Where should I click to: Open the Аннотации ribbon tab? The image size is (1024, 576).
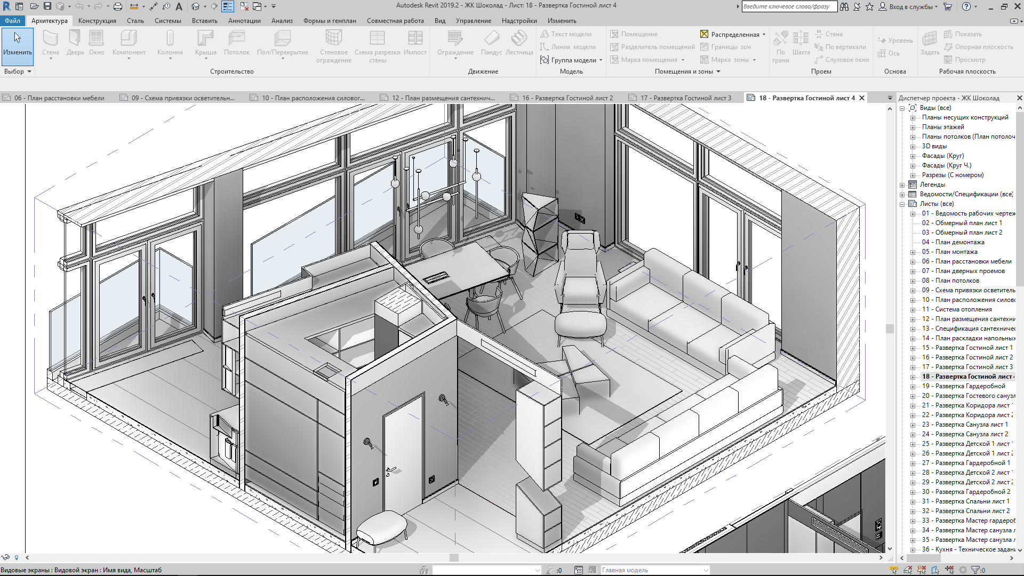(x=244, y=21)
